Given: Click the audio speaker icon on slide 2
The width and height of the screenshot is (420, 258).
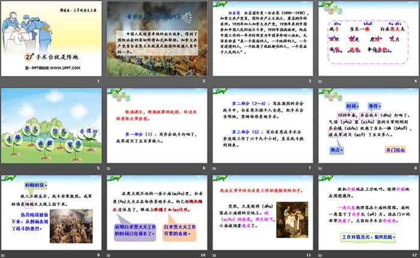Looking at the screenshot, I should point(187,17).
